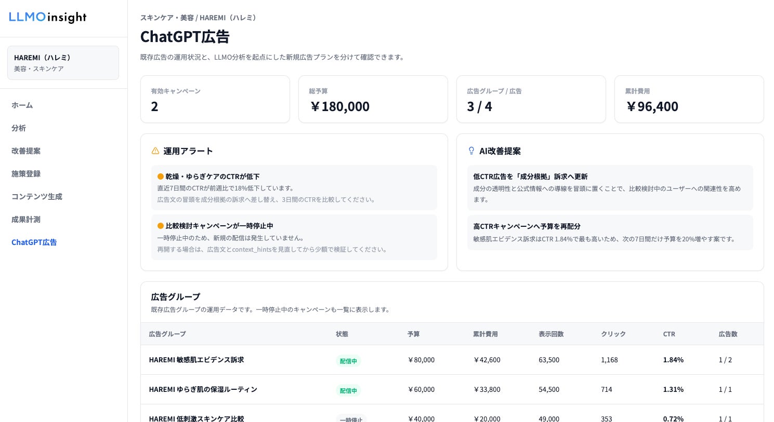Open suggestion 高CTRキャンペーンへ予算を再配分

click(x=610, y=233)
